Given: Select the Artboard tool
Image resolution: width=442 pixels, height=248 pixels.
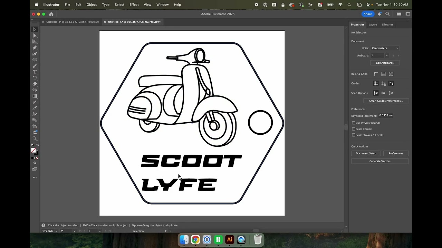Looking at the screenshot, I should pos(35,126).
